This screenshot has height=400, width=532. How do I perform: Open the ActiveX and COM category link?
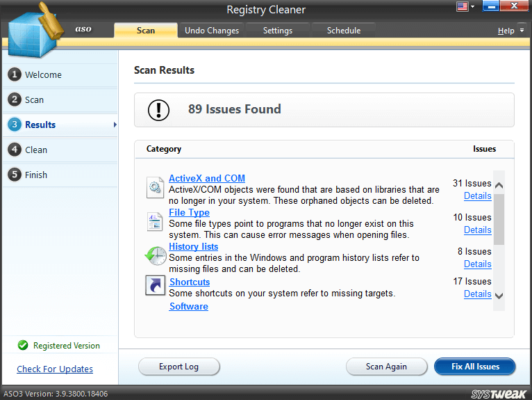(x=207, y=178)
